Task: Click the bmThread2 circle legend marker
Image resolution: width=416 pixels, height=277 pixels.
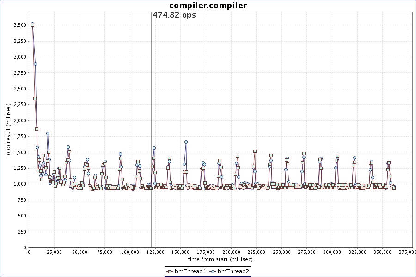Action: click(x=214, y=271)
